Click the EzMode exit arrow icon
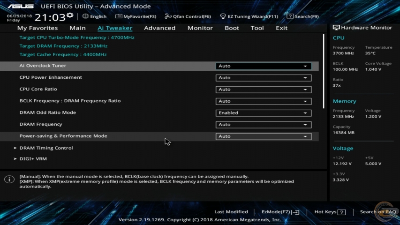The image size is (400, 225). (x=296, y=212)
